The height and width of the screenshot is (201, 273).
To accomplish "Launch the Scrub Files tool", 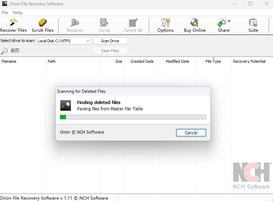I will pyautogui.click(x=42, y=25).
